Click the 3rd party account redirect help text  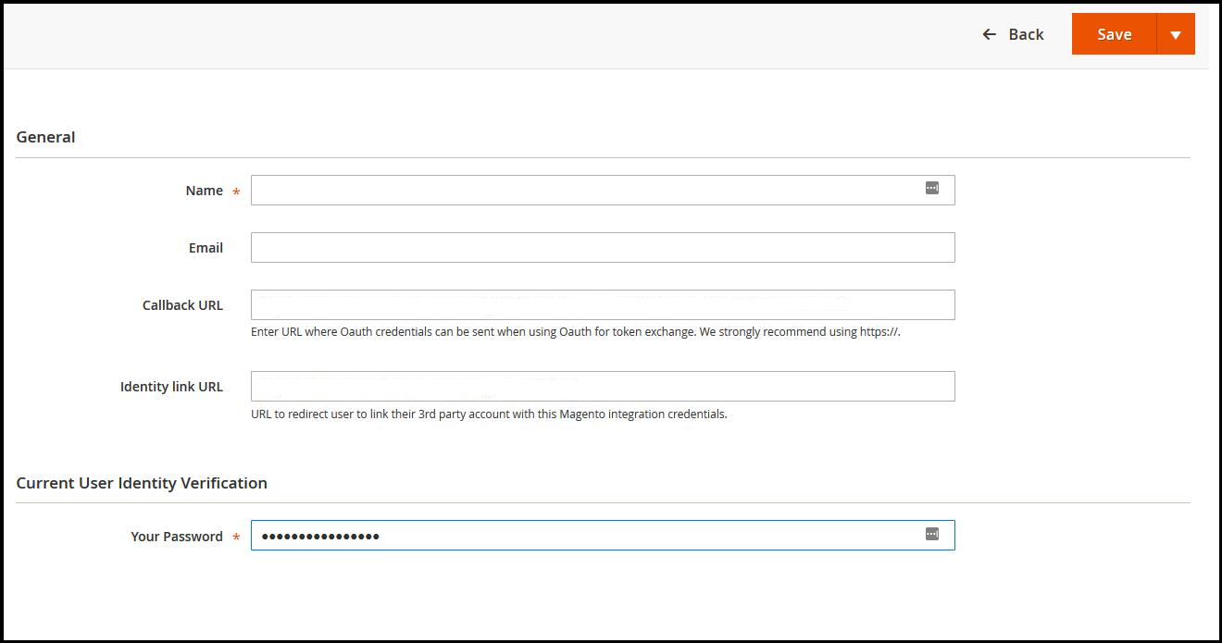pos(489,414)
